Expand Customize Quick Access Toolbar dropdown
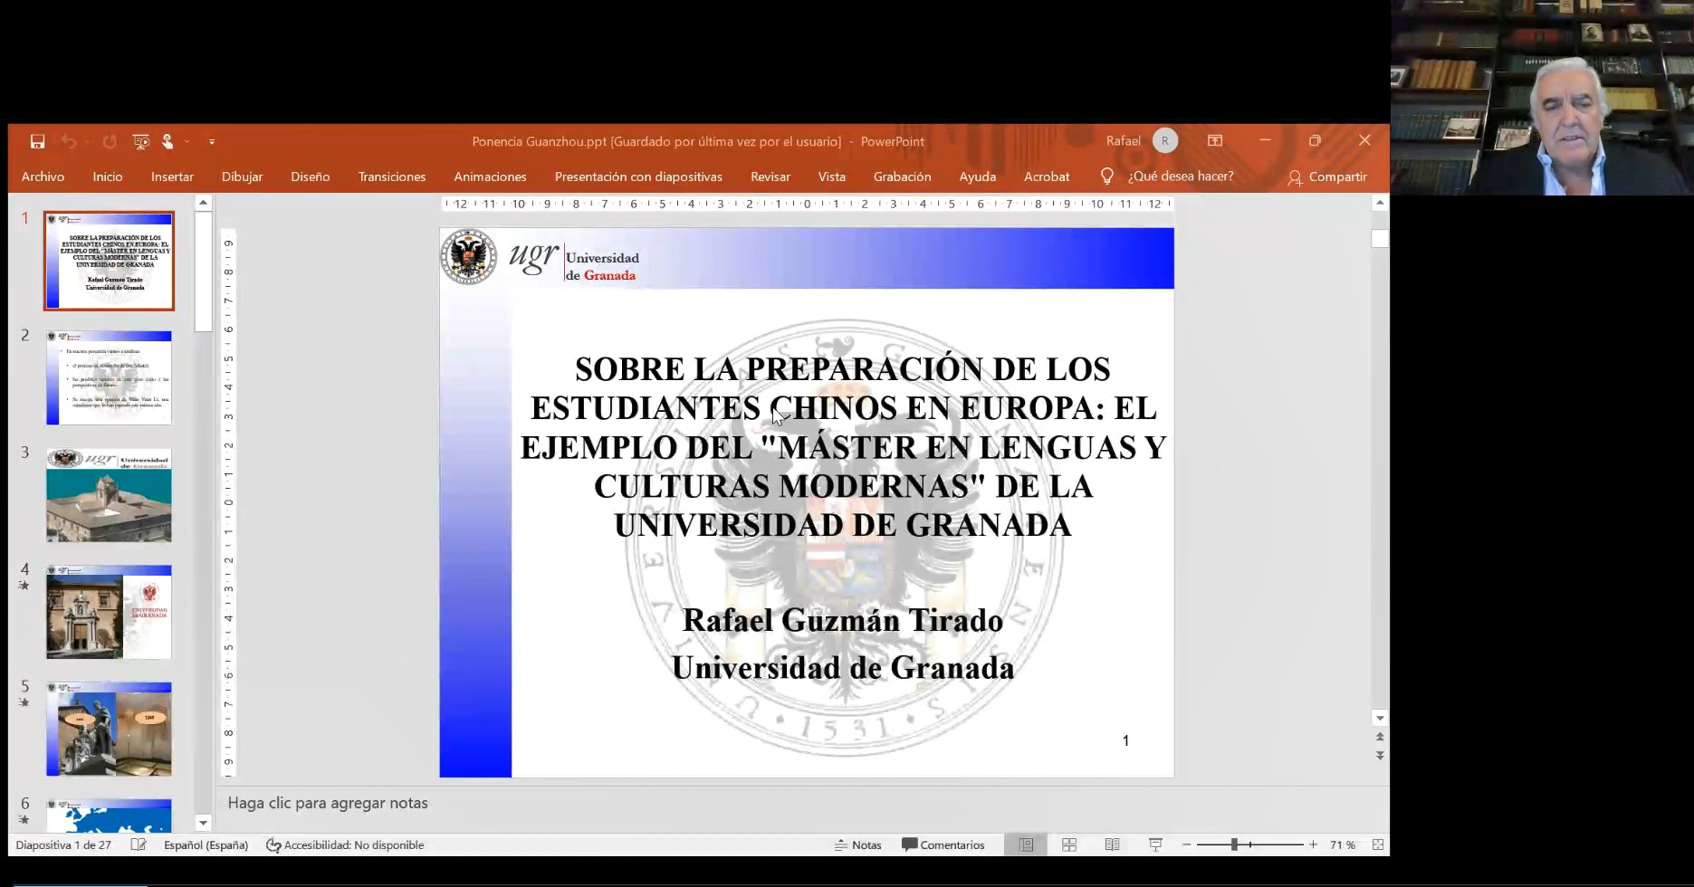 pos(212,142)
